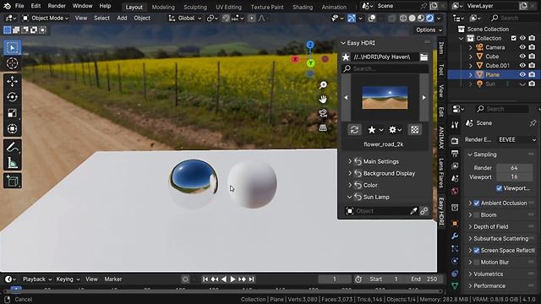This screenshot has width=541, height=304.
Task: Select the Move tool
Action: click(x=13, y=81)
